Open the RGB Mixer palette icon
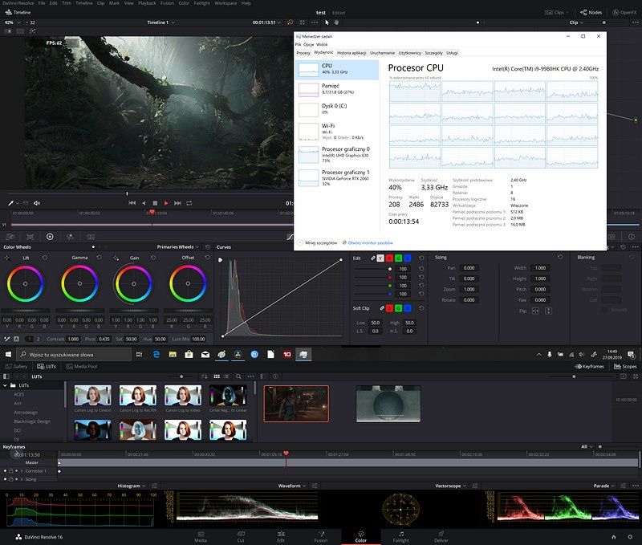Image resolution: width=642 pixels, height=545 pixels. [70, 237]
